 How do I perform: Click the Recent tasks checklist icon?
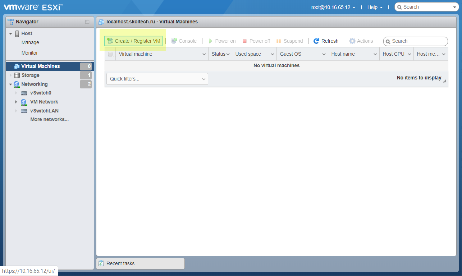tap(101, 263)
